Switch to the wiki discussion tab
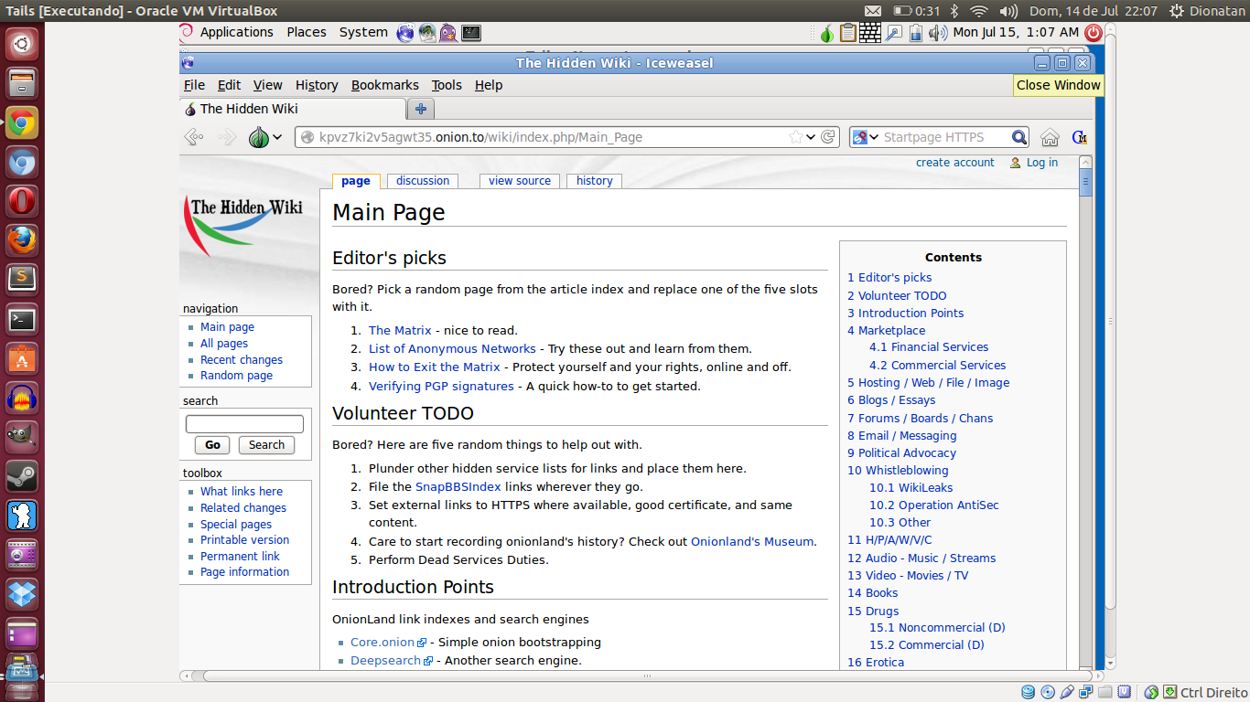The image size is (1250, 702). tap(423, 181)
